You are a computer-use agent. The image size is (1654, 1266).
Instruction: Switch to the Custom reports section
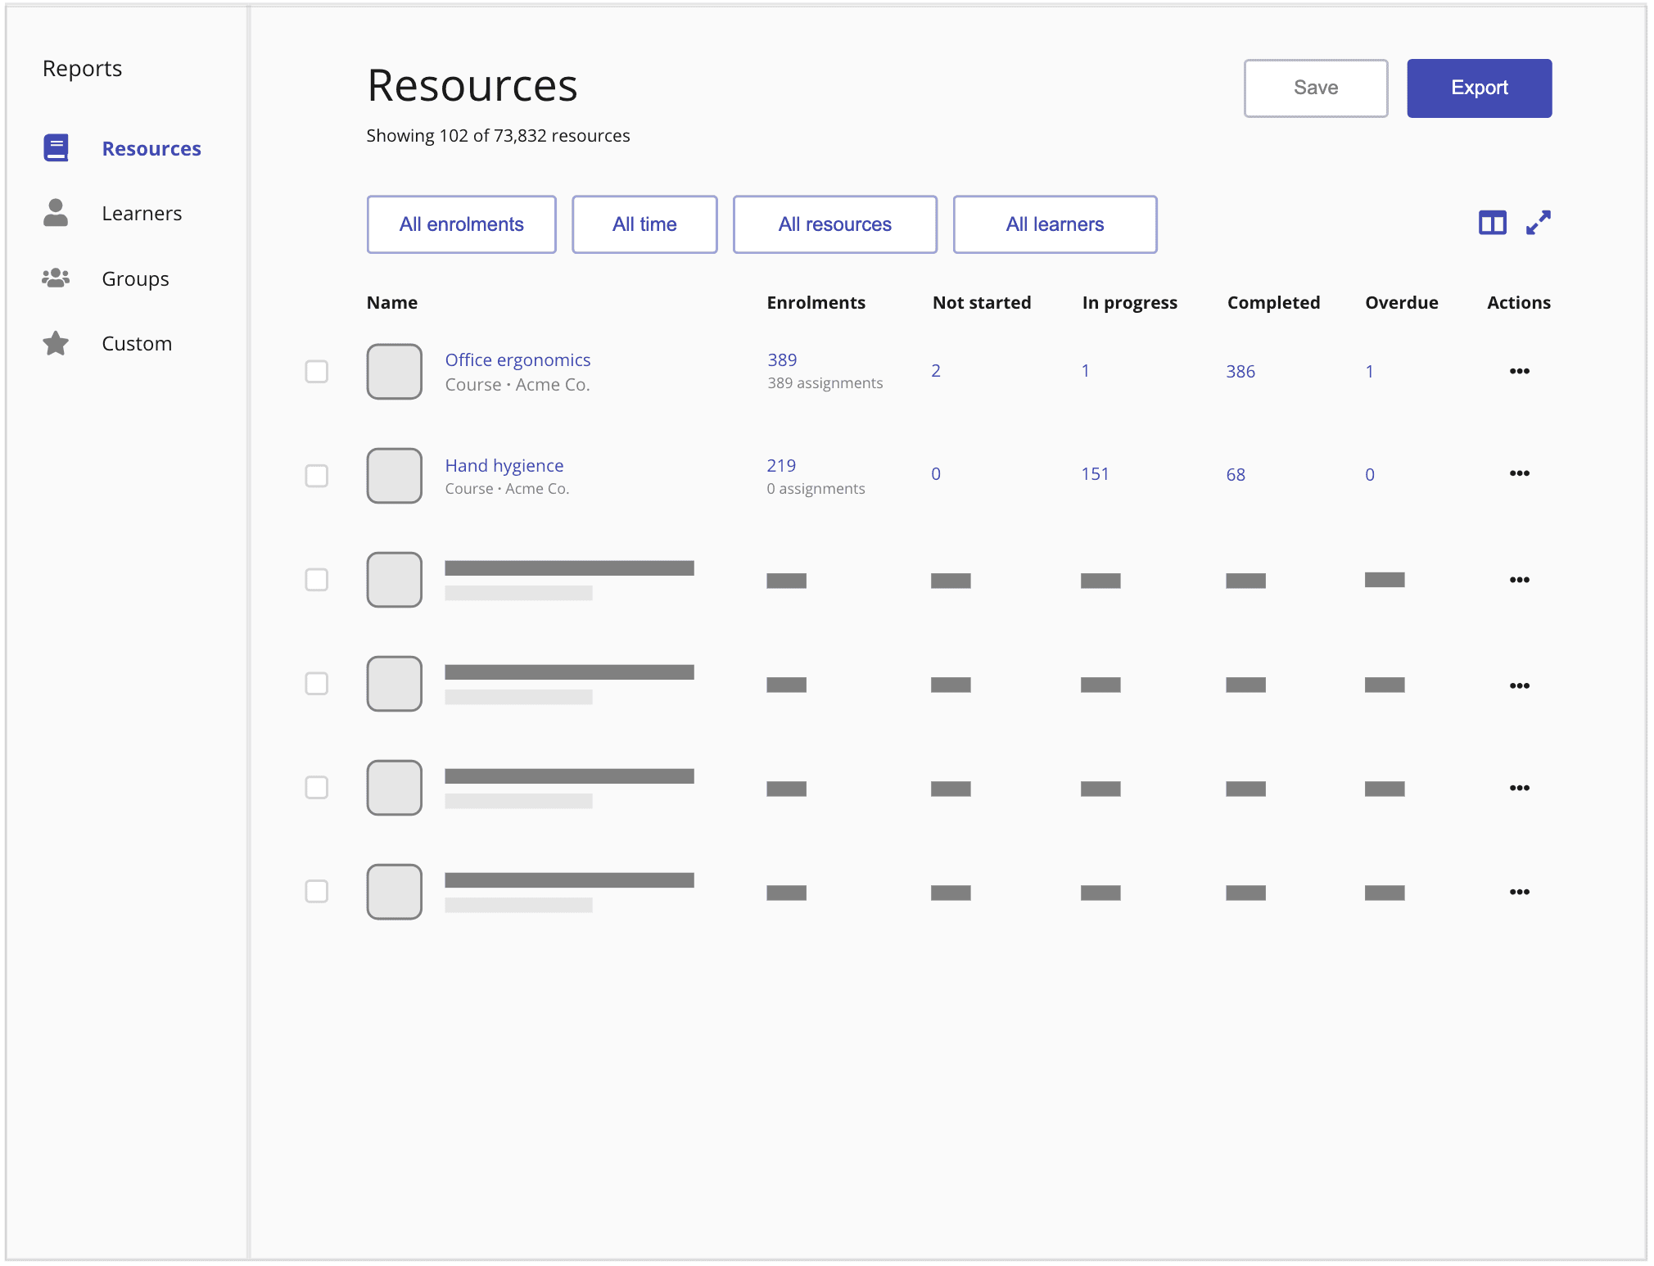(x=137, y=343)
